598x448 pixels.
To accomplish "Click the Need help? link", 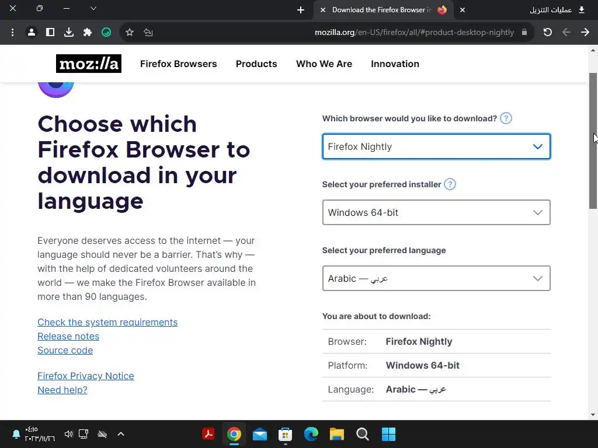I will (62, 390).
